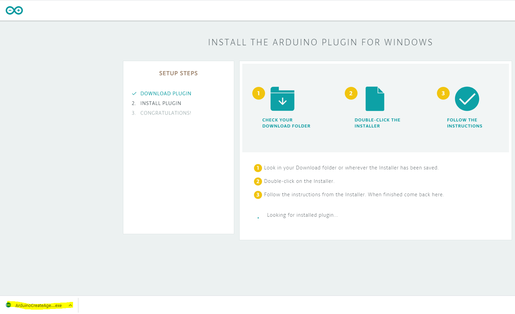Click 'Double-click on the Installer.' instruction

pyautogui.click(x=299, y=181)
